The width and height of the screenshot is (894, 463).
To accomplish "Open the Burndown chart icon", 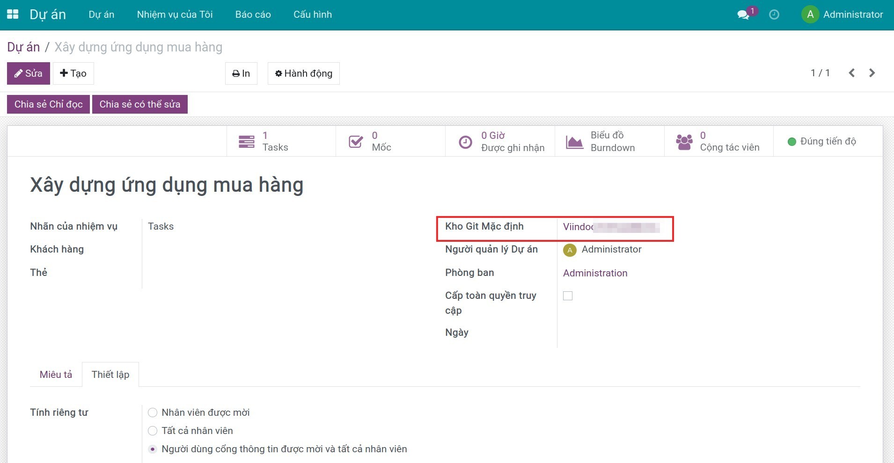I will click(574, 142).
